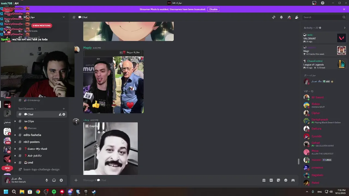Open ChaosControl League of Legends activity
This screenshot has width=349, height=196.
point(324,64)
